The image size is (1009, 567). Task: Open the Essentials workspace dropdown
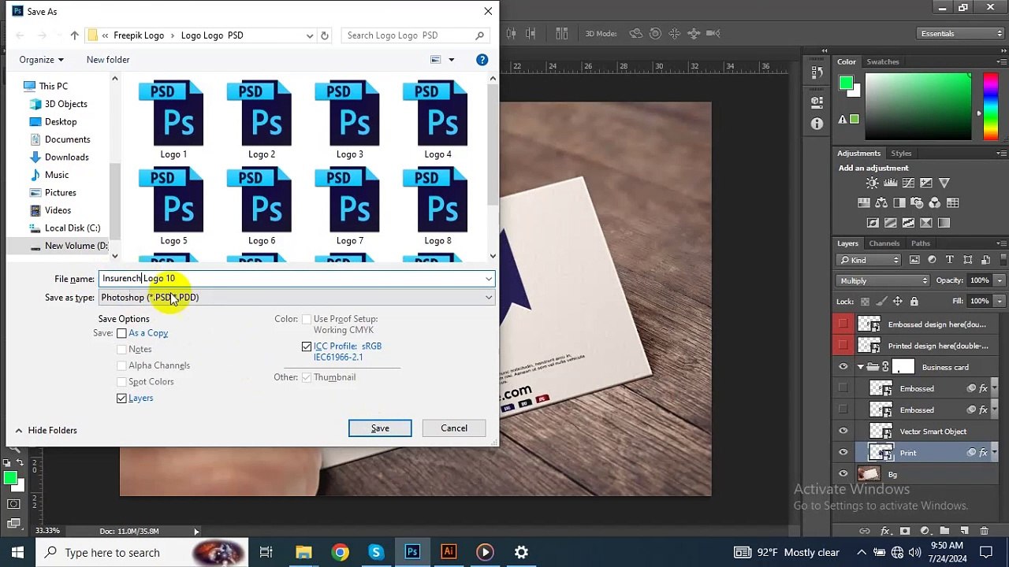960,34
